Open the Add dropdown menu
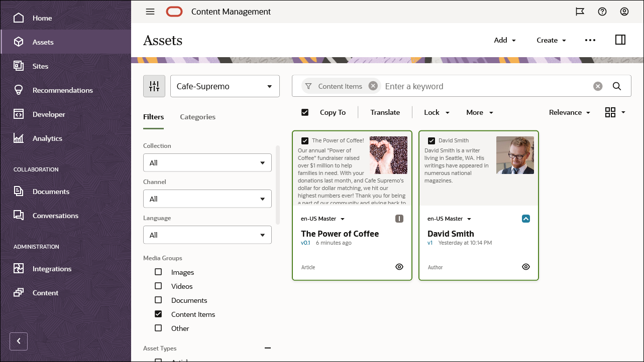644x362 pixels. click(x=505, y=40)
